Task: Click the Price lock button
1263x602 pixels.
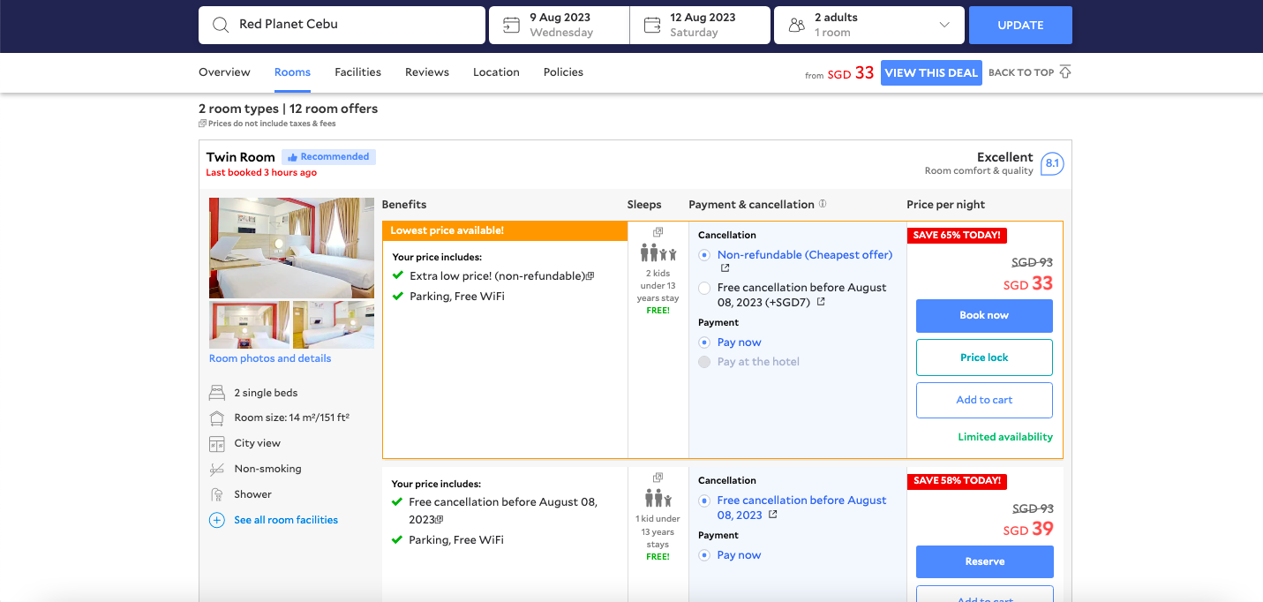Action: click(x=984, y=357)
